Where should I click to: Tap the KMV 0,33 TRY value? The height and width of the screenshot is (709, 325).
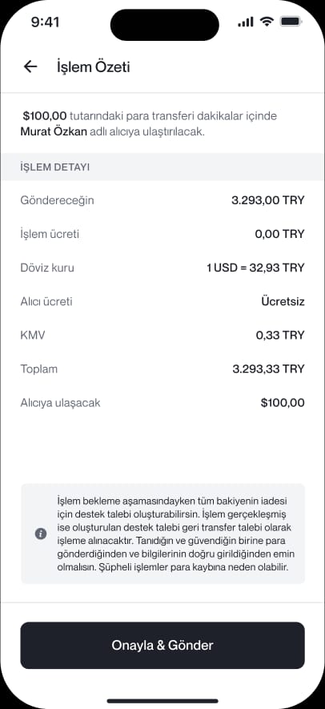click(x=280, y=335)
